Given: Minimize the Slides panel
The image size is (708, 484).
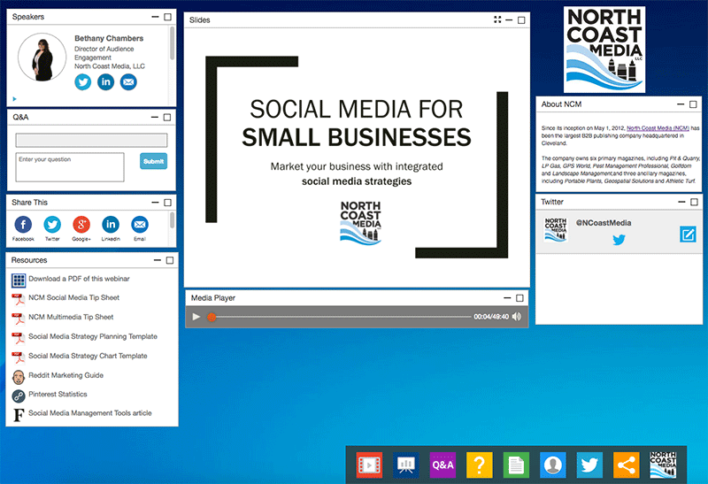Looking at the screenshot, I should 509,19.
